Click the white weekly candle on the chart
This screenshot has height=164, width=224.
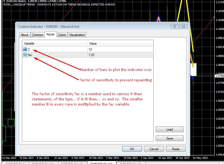[x=193, y=69]
